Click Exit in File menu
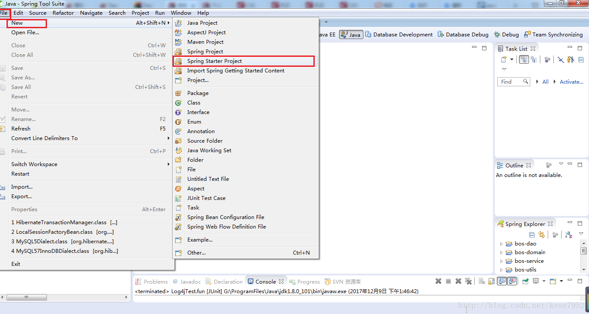Image resolution: width=589 pixels, height=314 pixels. point(86,264)
